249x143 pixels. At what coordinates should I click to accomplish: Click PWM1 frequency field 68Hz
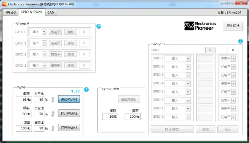tap(24, 100)
